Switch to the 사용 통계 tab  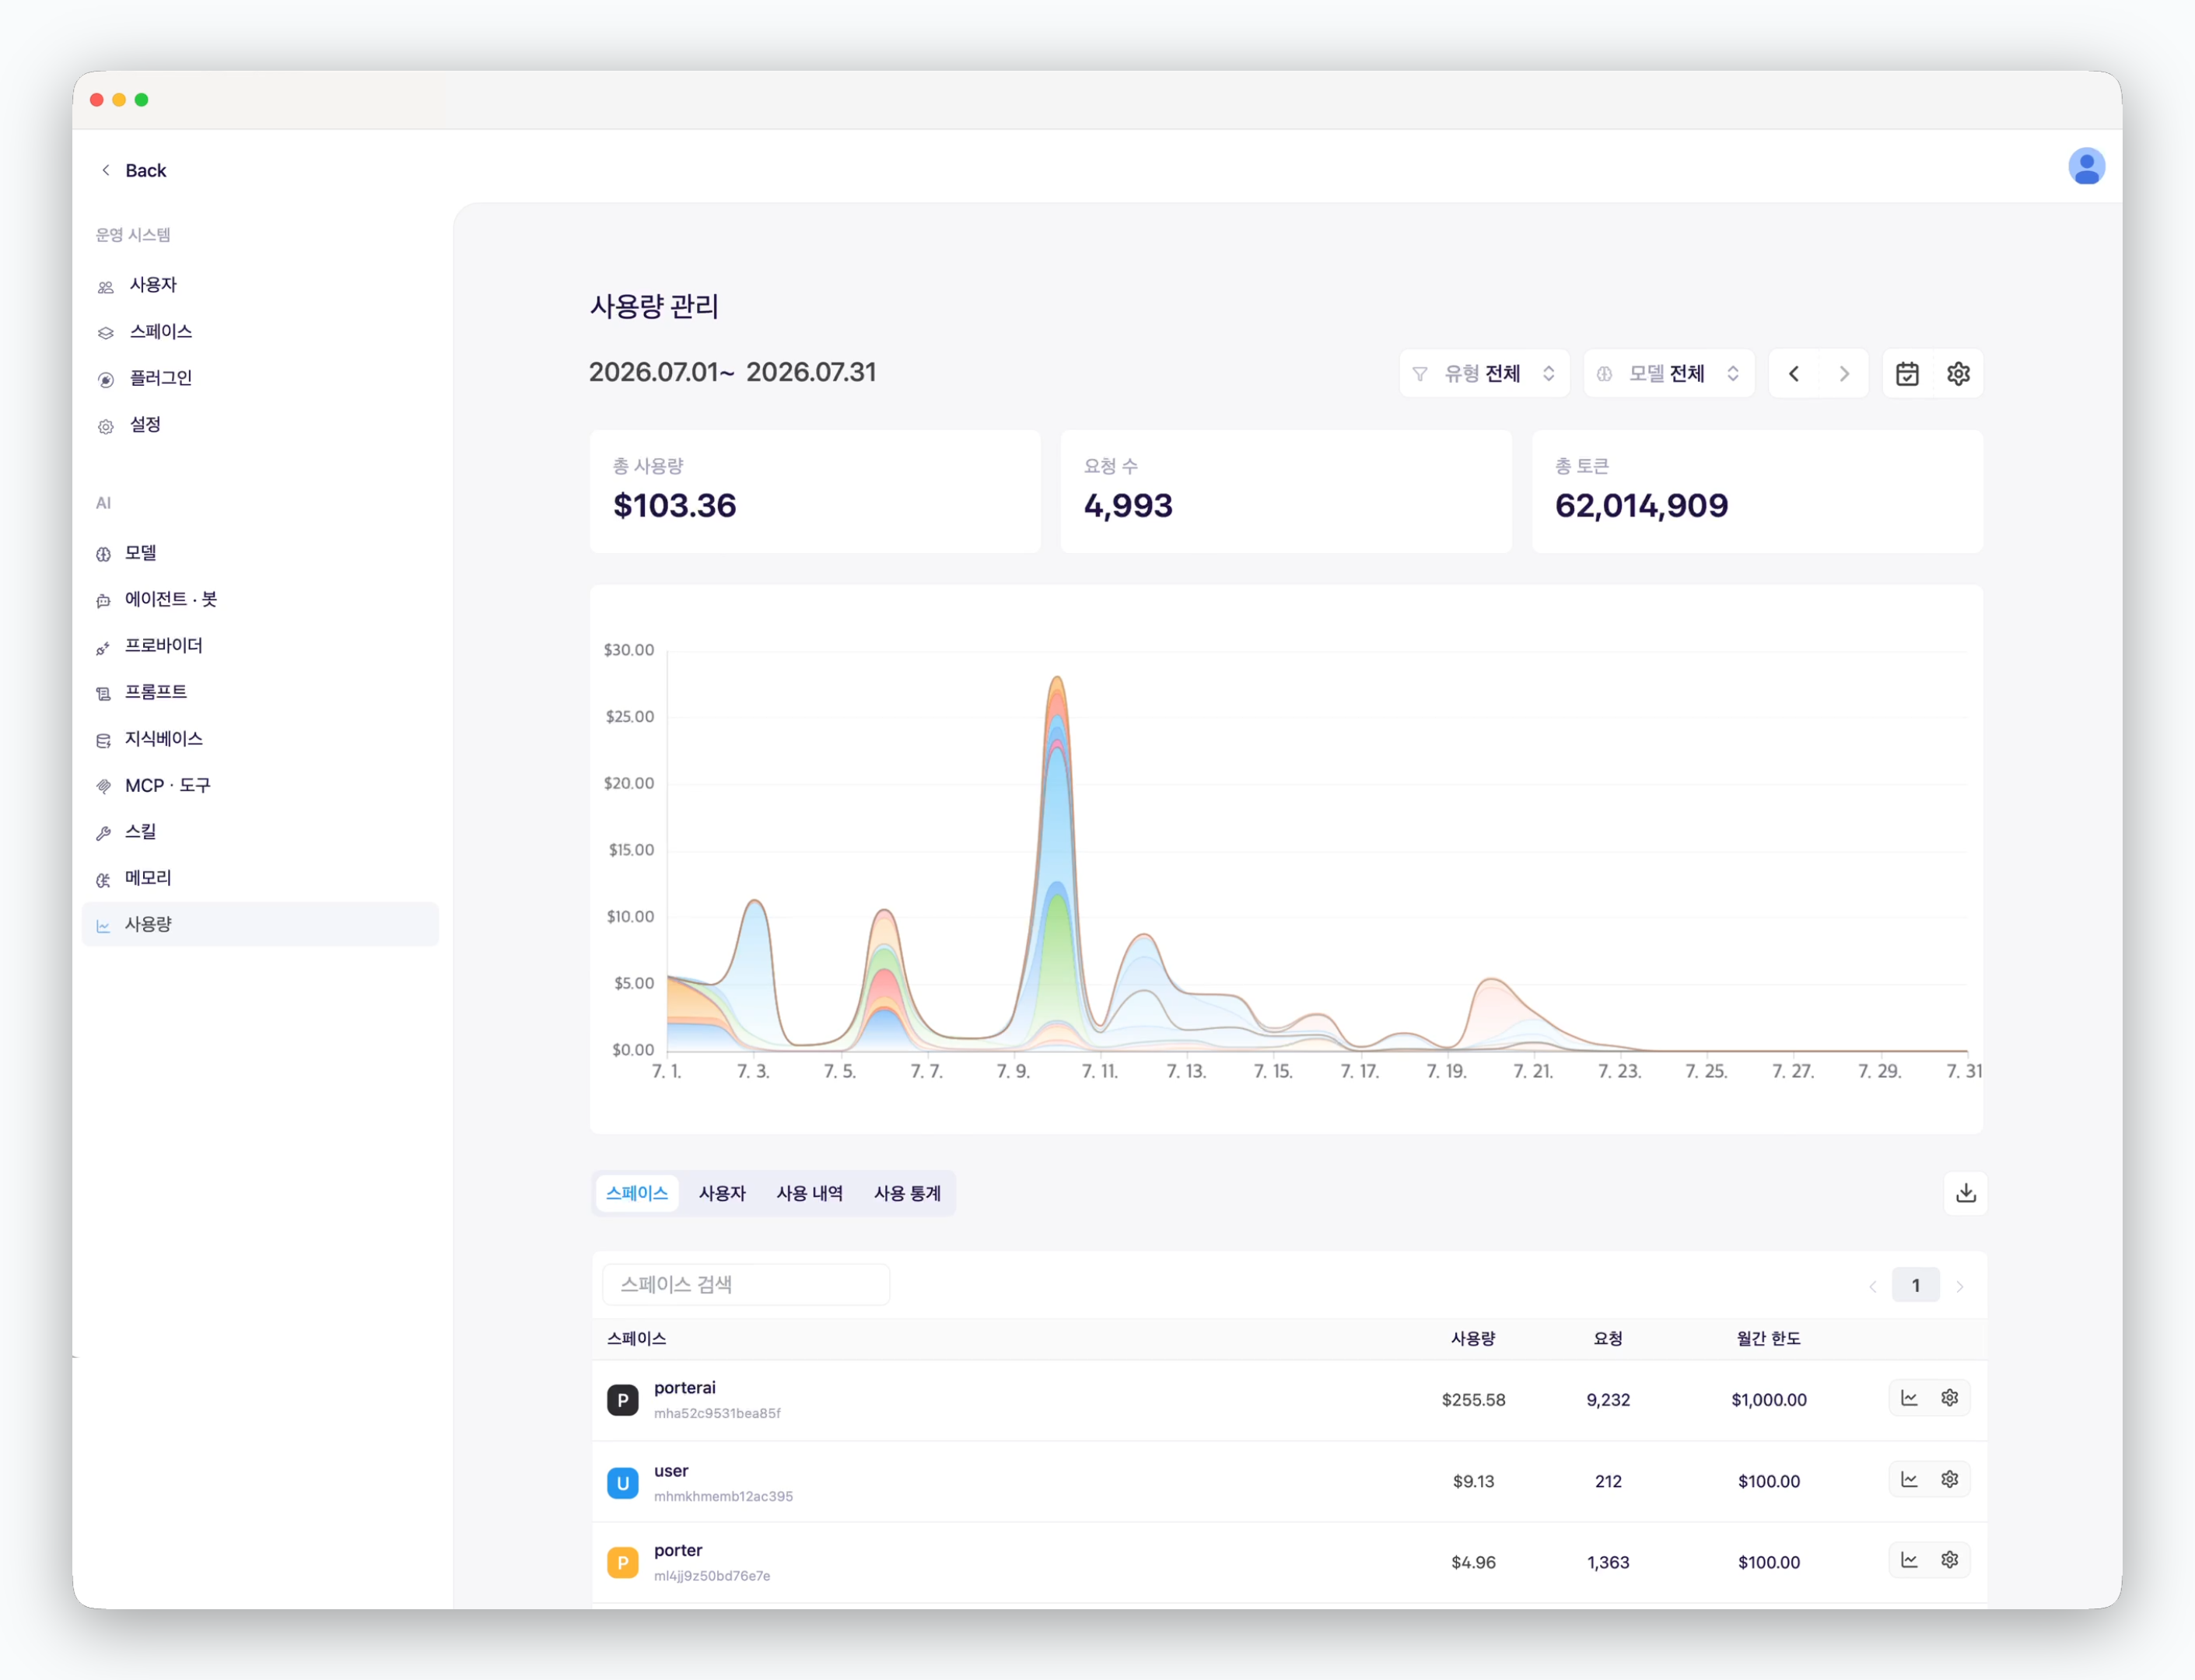907,1193
